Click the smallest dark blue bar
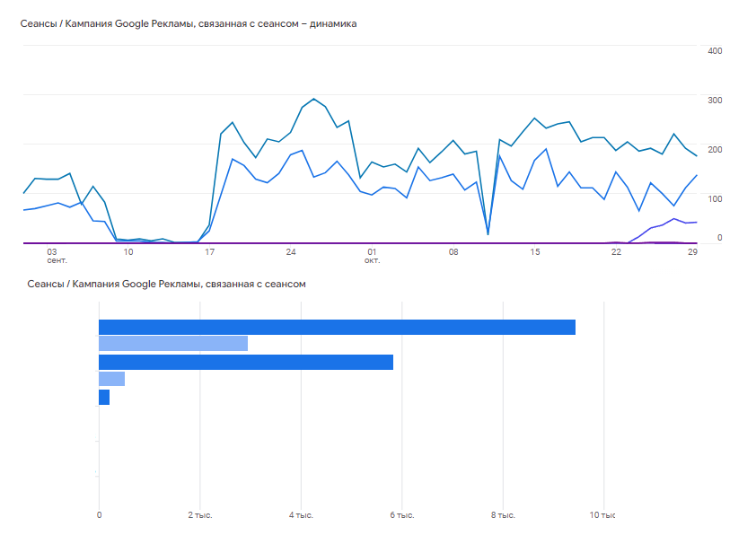756x544 pixels. [x=104, y=398]
